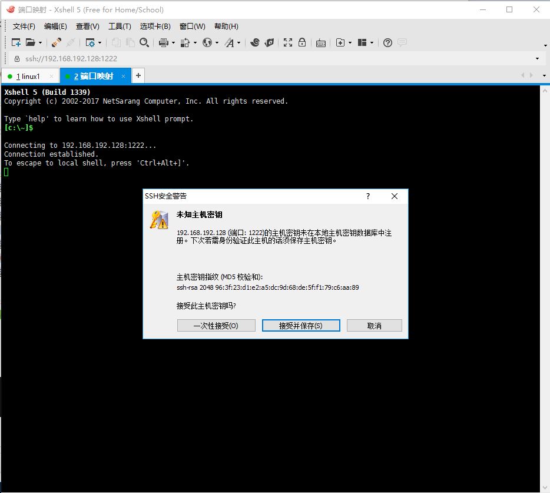This screenshot has height=493, width=550.
Task: Click the Disconnect icon in the toolbar
Action: [71, 42]
